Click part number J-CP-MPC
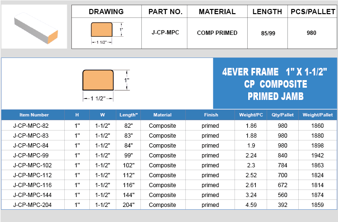The image size is (338, 222). (165, 33)
